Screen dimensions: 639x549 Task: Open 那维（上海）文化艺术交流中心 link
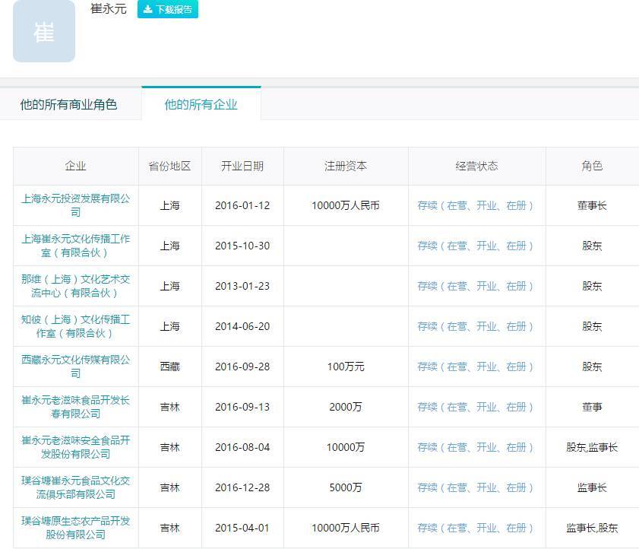click(x=75, y=286)
